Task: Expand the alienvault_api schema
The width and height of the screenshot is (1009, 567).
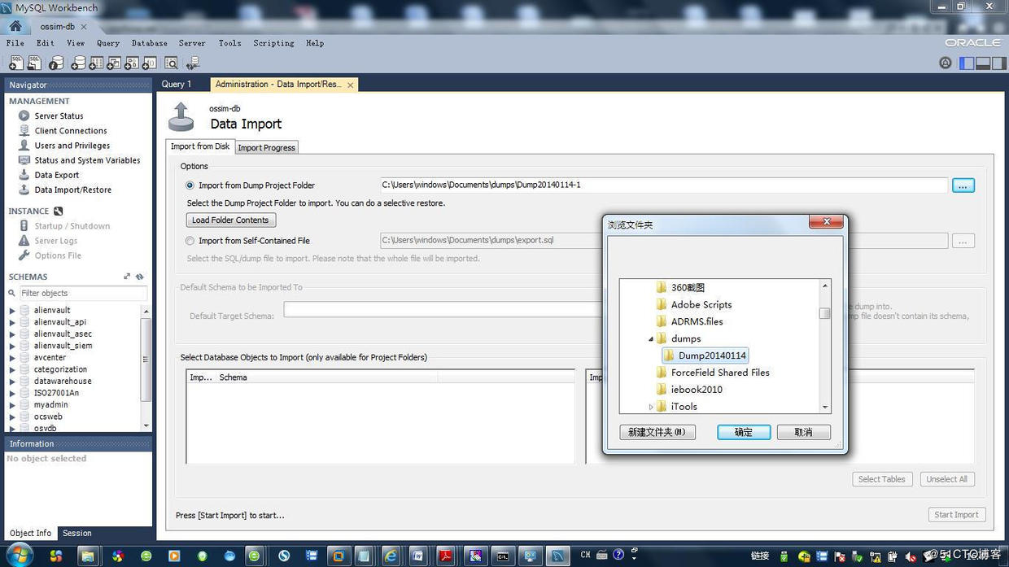Action: tap(12, 322)
